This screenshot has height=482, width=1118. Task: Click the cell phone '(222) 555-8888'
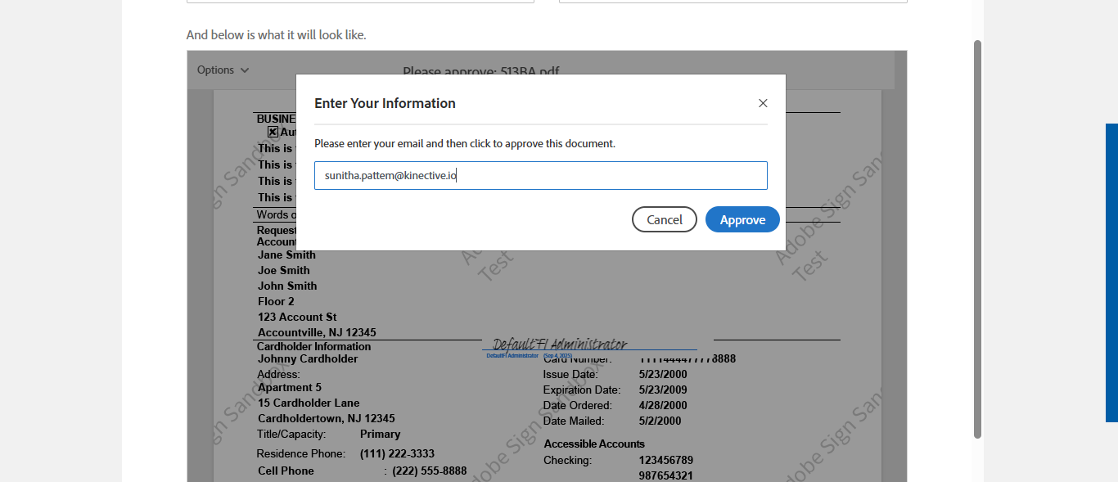pyautogui.click(x=430, y=471)
